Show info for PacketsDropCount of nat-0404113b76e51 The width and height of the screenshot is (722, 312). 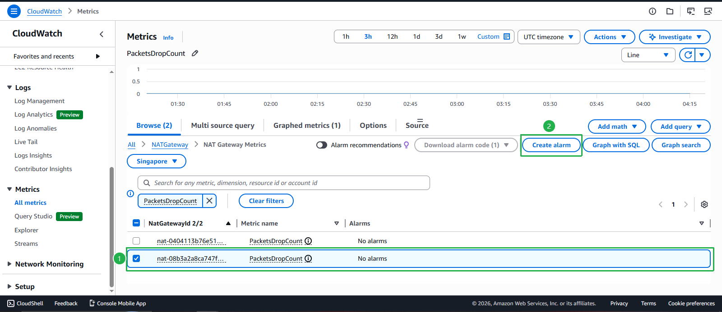(308, 241)
